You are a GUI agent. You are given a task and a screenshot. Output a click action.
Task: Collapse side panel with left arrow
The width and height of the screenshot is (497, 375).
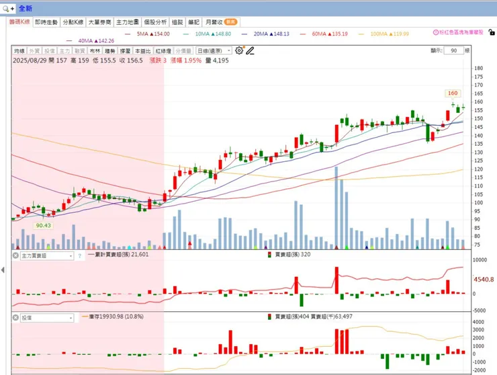pyautogui.click(x=3, y=270)
